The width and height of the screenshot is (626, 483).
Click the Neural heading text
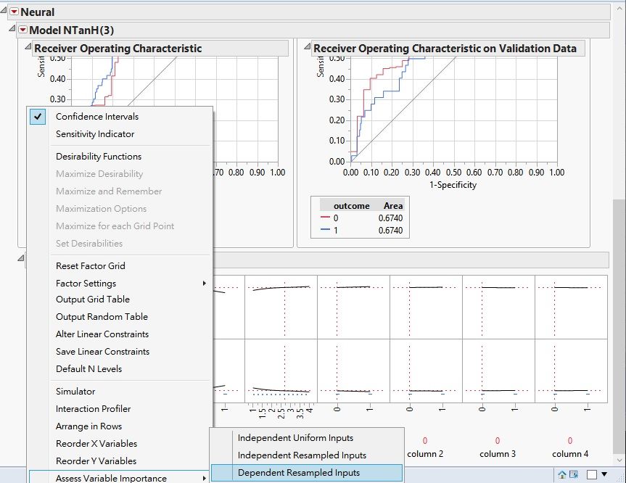38,12
